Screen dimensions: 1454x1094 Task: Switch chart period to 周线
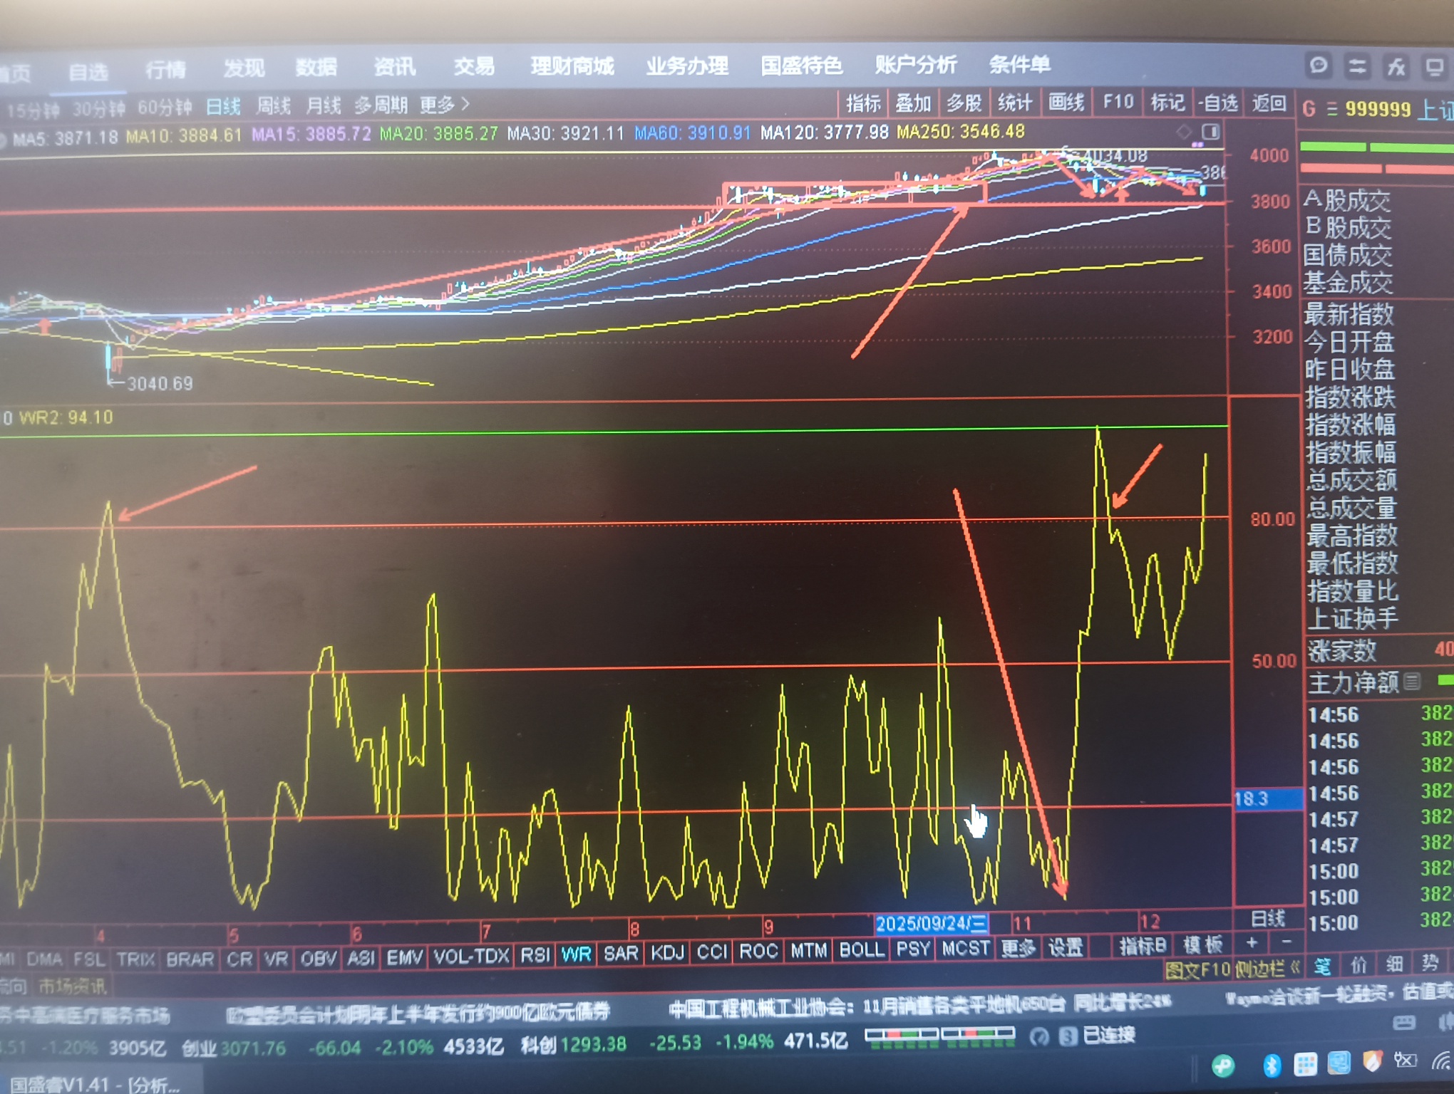(x=273, y=107)
